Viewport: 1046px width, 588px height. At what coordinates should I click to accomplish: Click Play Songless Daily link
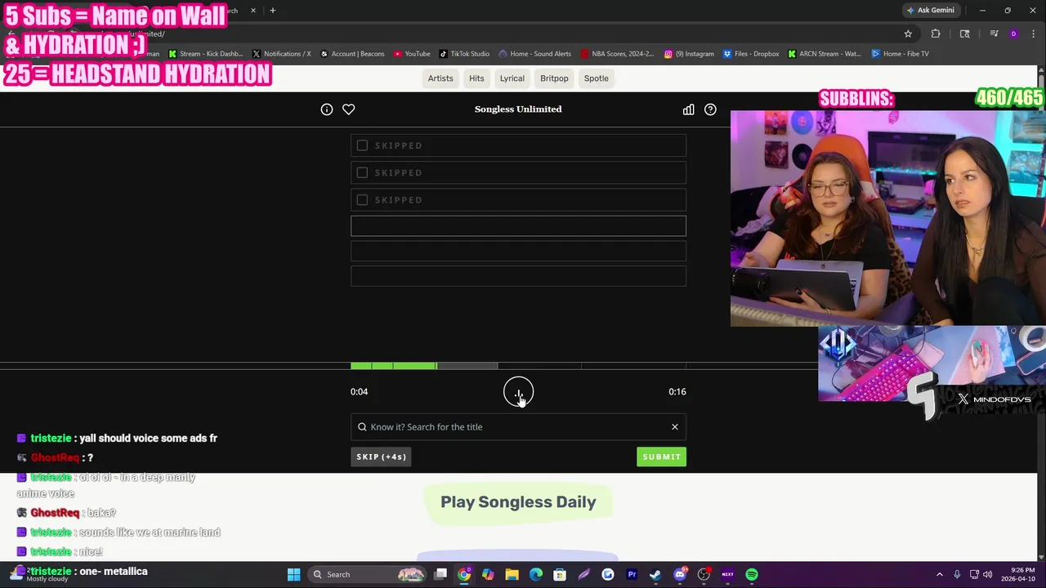[518, 502]
